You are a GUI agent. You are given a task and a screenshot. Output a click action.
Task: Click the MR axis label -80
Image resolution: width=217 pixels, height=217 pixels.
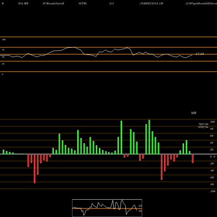212,184
